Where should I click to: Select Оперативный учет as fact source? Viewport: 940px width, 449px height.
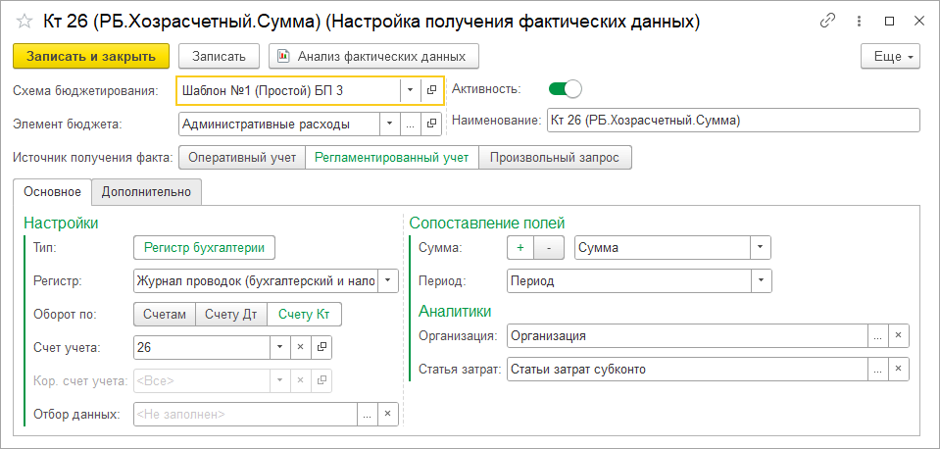click(242, 158)
